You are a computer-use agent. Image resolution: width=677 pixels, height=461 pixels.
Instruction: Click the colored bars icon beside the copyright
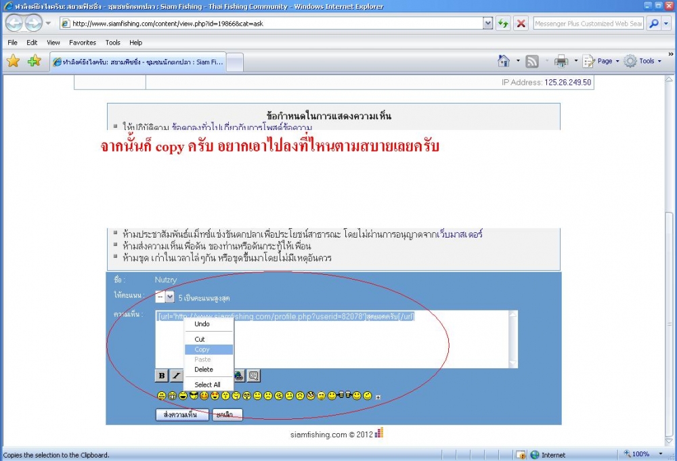tap(379, 433)
